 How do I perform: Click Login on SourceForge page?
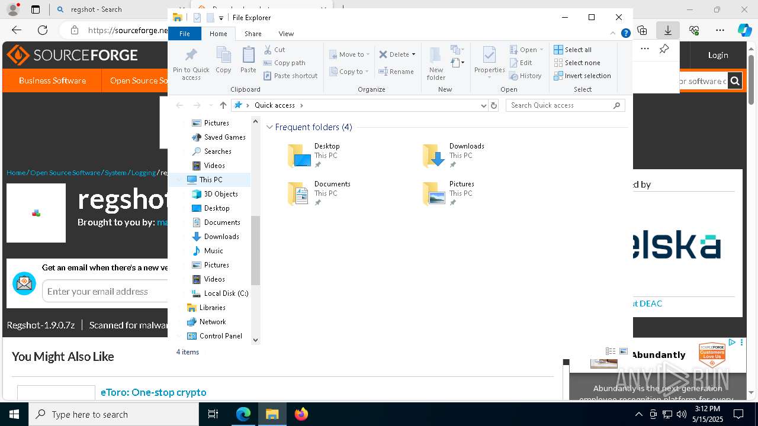(718, 55)
